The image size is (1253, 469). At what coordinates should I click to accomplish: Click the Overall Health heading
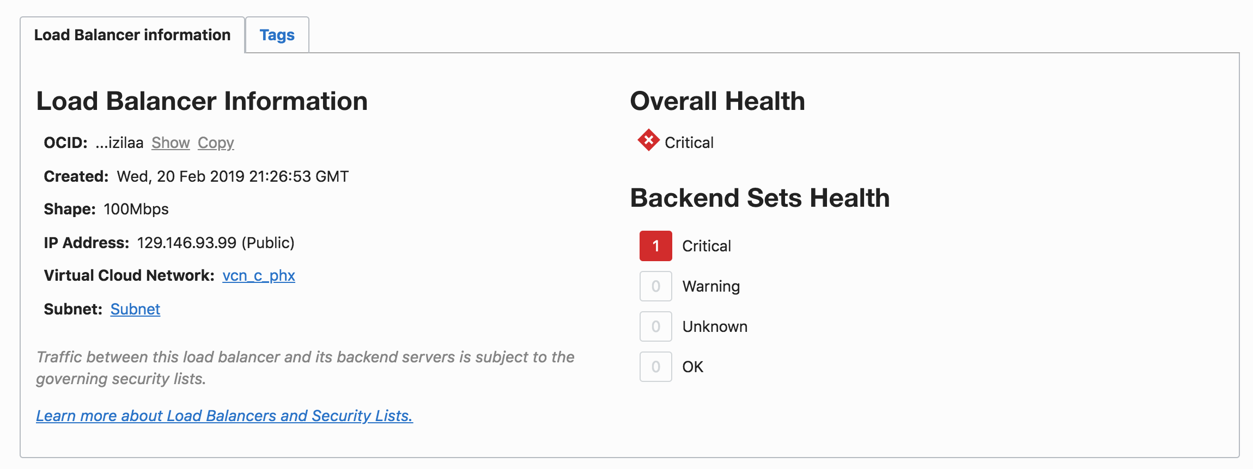coord(717,101)
